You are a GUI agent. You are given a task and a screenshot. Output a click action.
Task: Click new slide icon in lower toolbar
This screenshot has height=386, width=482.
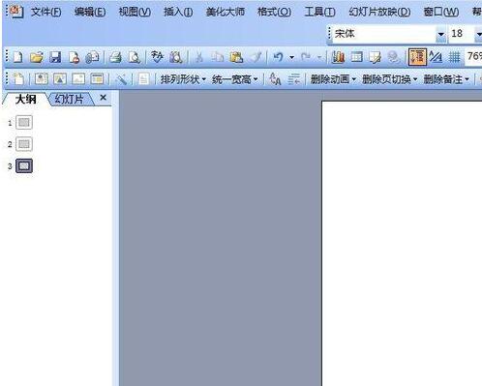[x=18, y=79]
